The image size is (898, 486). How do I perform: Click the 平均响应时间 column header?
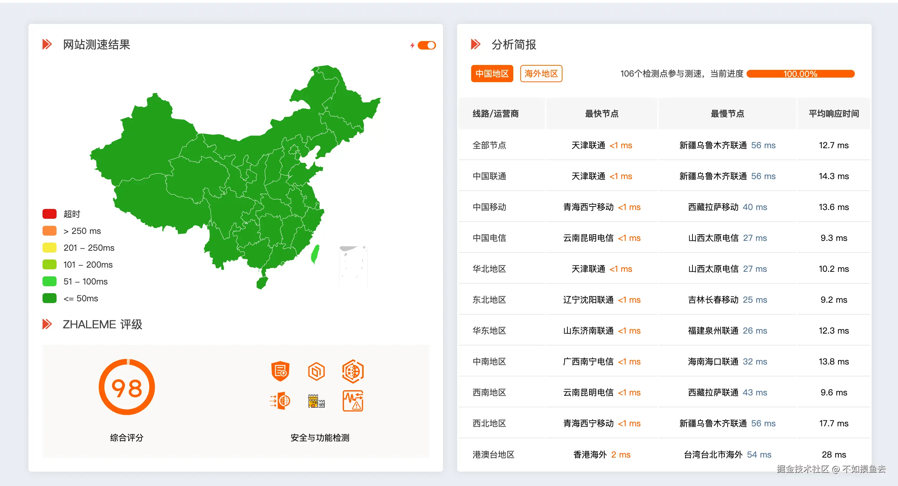pos(834,114)
